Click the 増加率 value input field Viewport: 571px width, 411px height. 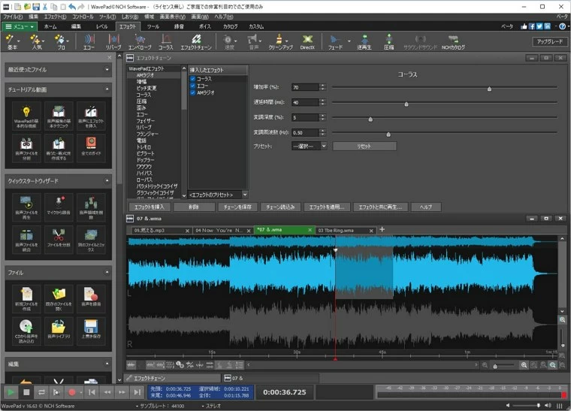tap(305, 87)
